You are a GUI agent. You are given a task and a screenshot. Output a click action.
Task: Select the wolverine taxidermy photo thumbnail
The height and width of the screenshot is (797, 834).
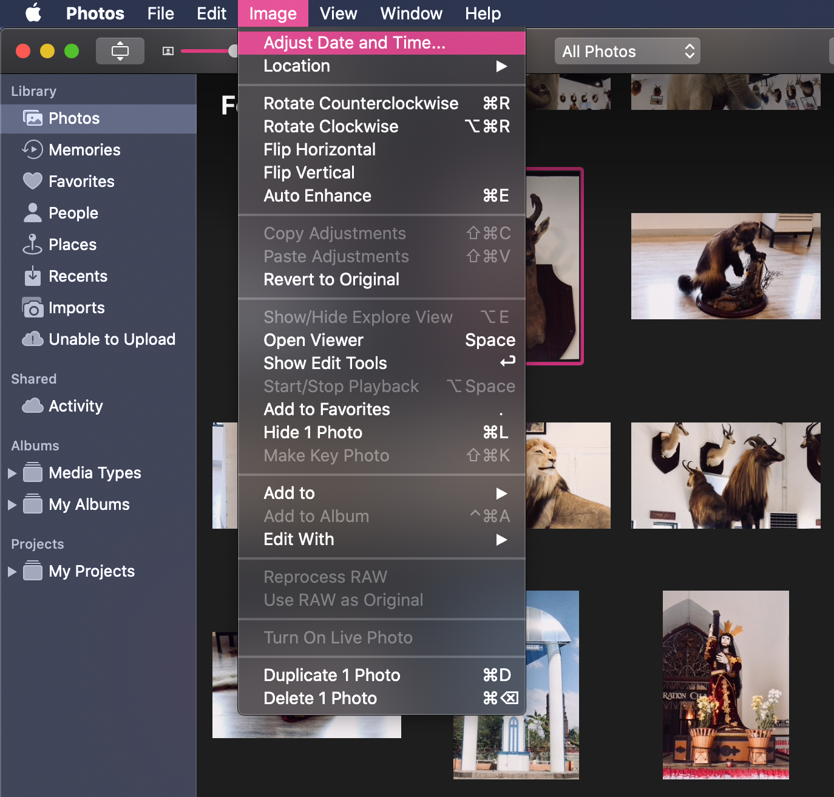point(725,266)
